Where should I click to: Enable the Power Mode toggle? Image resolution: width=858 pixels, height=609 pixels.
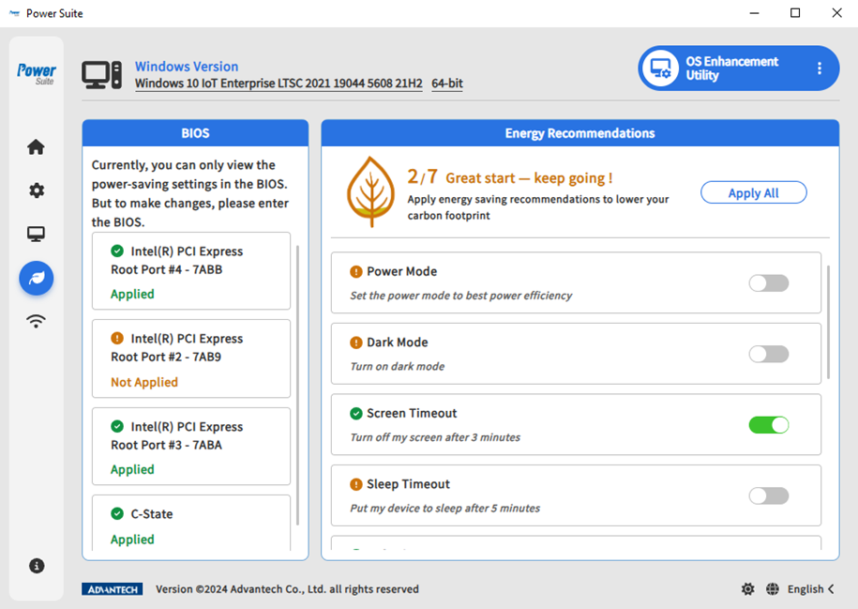768,283
